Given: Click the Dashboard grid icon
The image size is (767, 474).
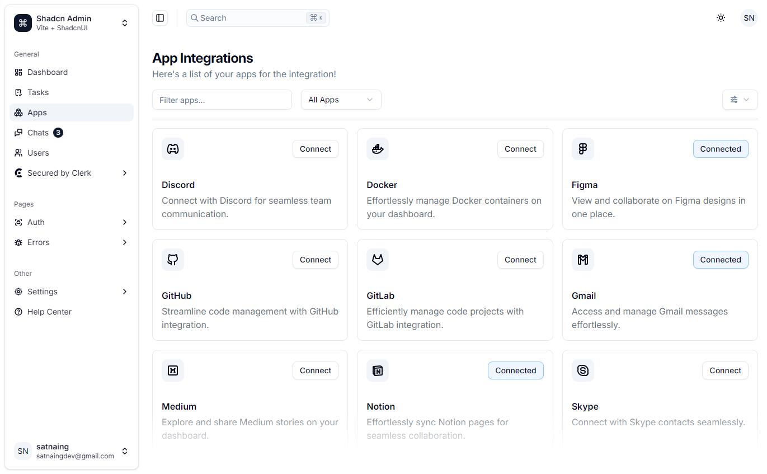Looking at the screenshot, I should 18,72.
